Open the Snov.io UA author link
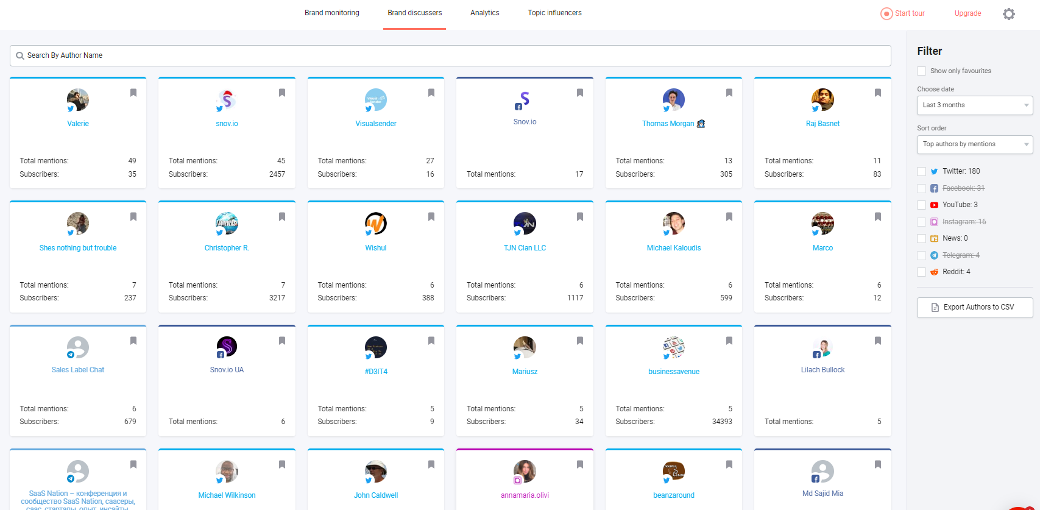The width and height of the screenshot is (1040, 510). (x=227, y=370)
